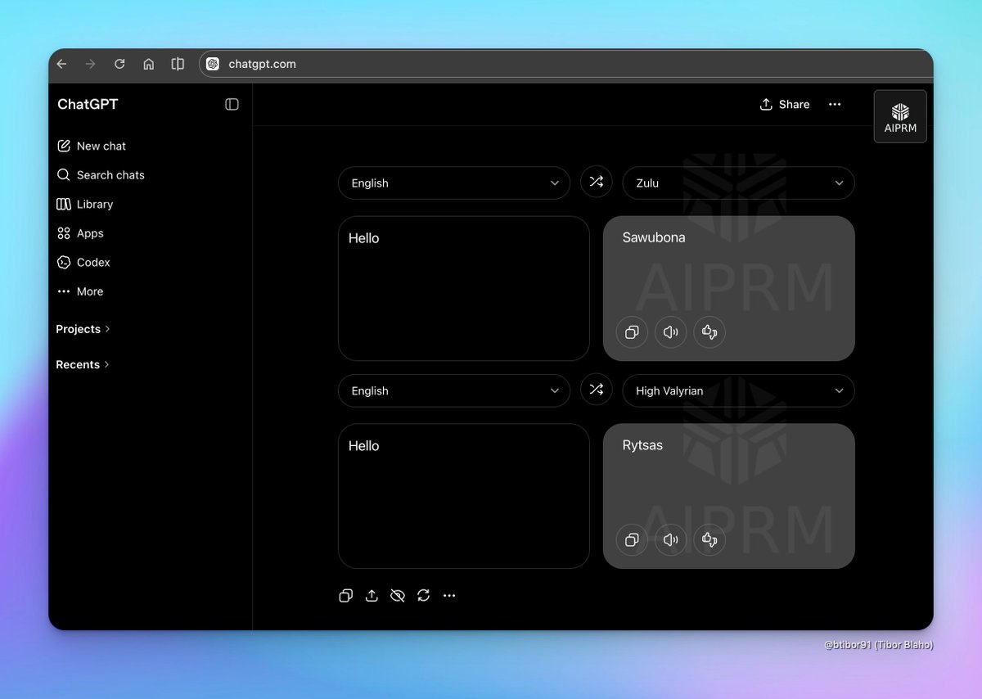Click the Hello input box beside Rytsas
The image size is (982, 699).
[464, 496]
